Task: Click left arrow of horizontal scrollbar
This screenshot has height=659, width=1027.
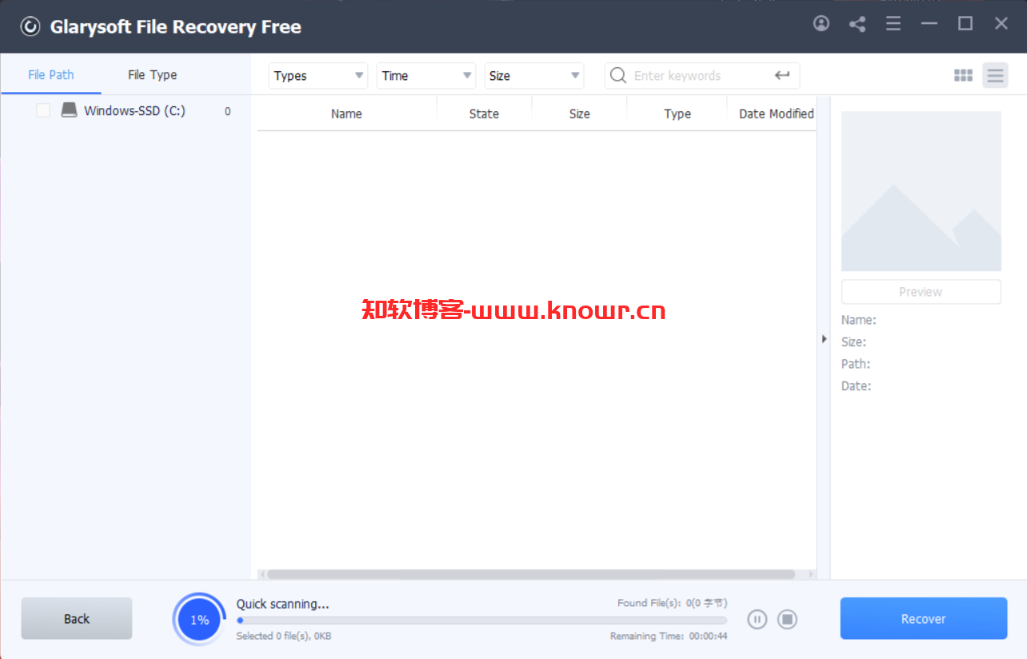Action: (262, 574)
